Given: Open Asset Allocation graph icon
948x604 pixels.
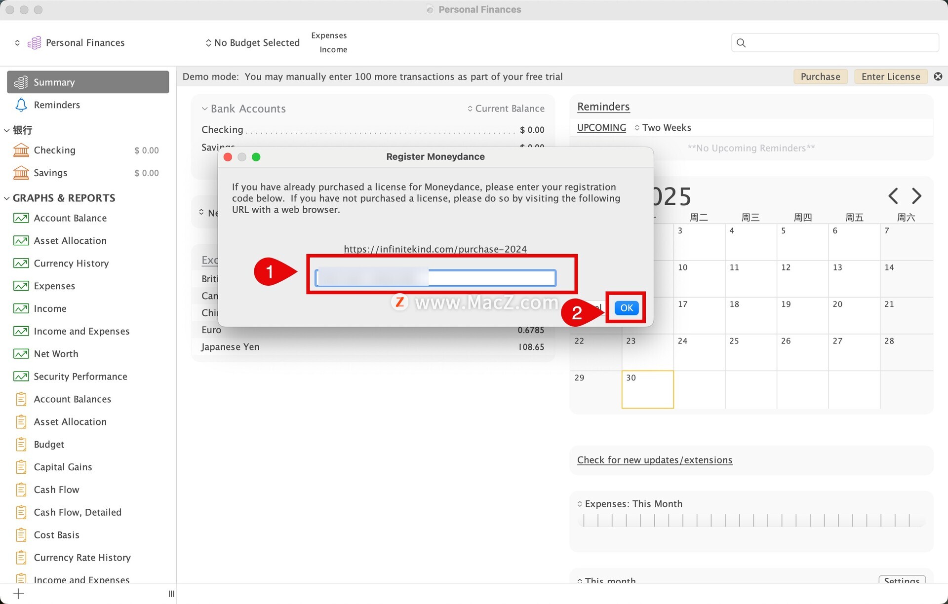Looking at the screenshot, I should click(21, 241).
